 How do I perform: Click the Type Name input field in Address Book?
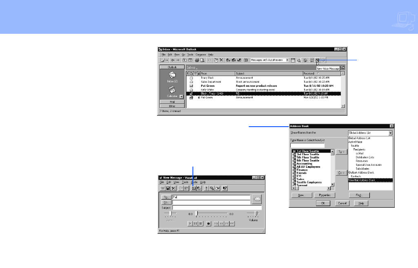pos(307,145)
